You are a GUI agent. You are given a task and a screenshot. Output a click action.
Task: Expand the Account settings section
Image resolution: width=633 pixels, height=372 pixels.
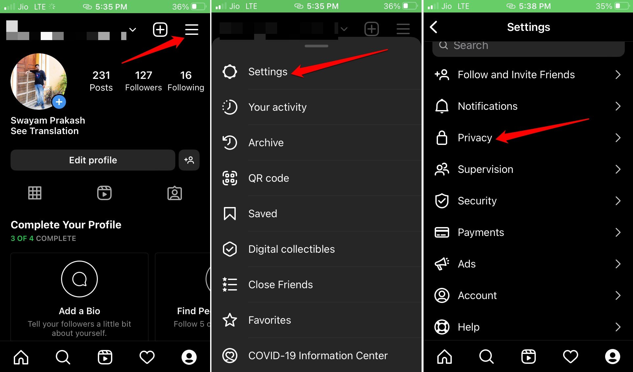pyautogui.click(x=527, y=295)
